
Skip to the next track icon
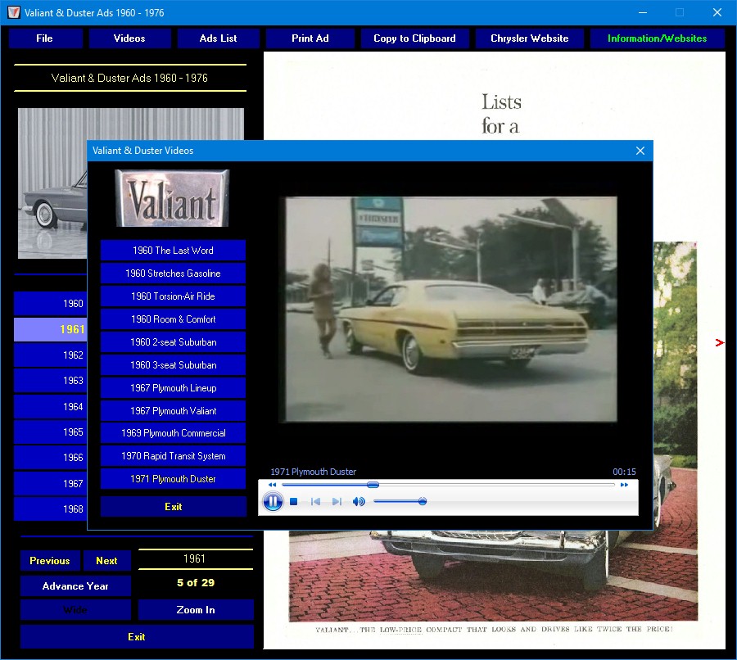(337, 502)
